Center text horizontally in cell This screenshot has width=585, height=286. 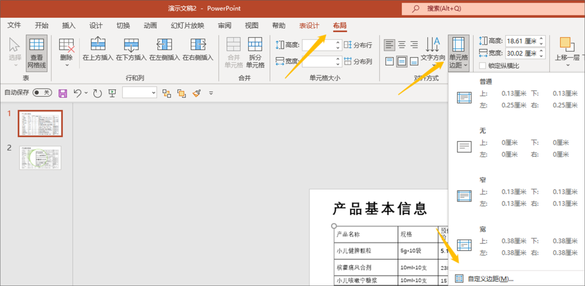(x=402, y=45)
